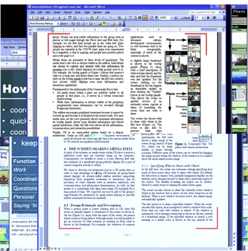The height and width of the screenshot is (251, 248).
Task: Open the Edit menu in Word
Action: coord(40,12)
